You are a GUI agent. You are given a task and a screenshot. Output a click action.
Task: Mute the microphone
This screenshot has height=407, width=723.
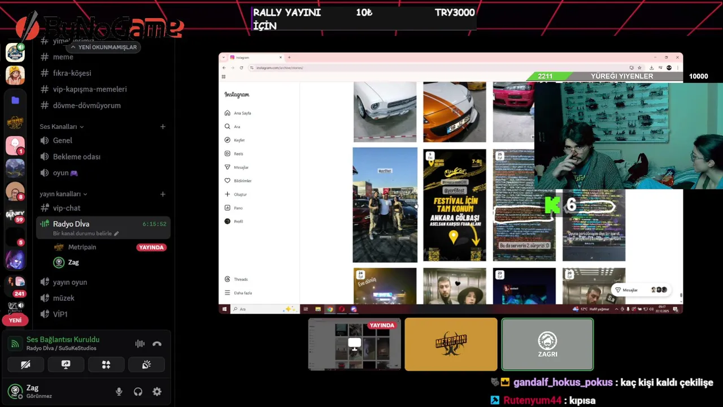[119, 392]
